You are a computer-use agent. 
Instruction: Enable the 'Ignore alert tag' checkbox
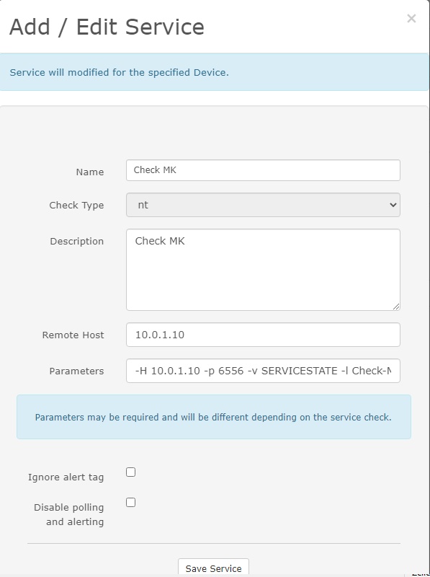pyautogui.click(x=130, y=471)
